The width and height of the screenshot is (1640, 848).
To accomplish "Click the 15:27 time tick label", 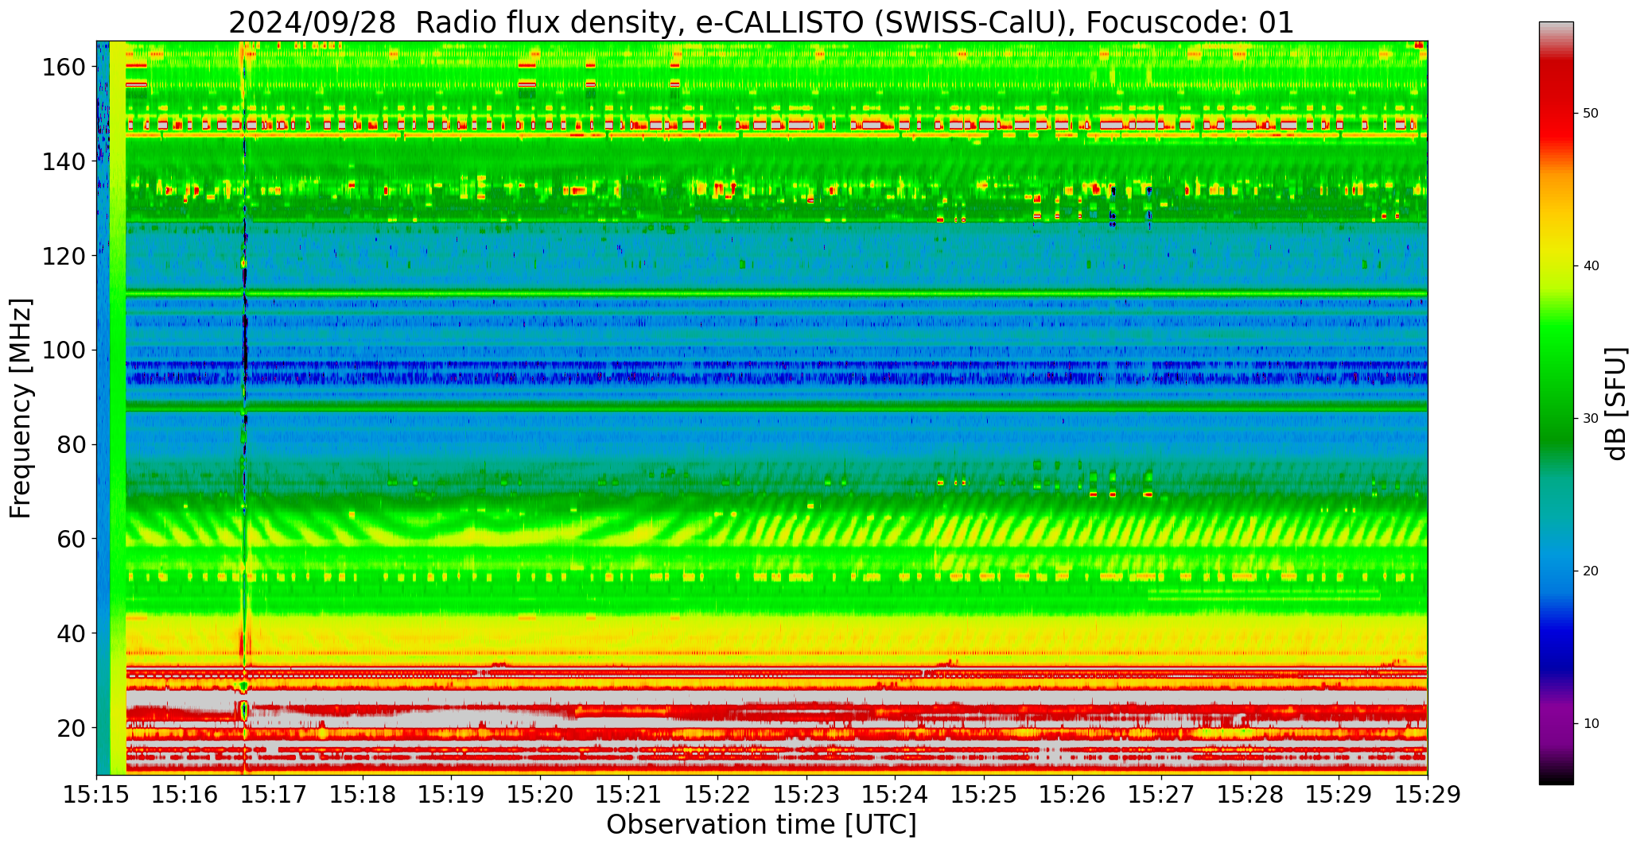I will click(x=1161, y=795).
